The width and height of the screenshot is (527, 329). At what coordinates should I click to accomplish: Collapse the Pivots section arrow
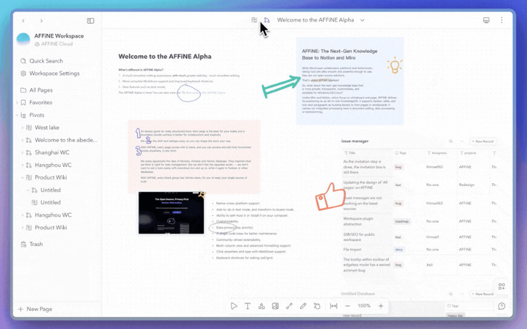pyautogui.click(x=17, y=115)
